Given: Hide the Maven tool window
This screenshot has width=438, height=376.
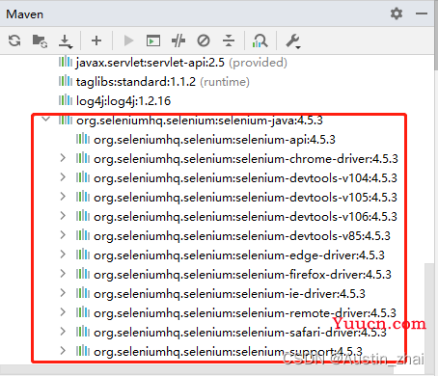Looking at the screenshot, I should click(x=422, y=13).
